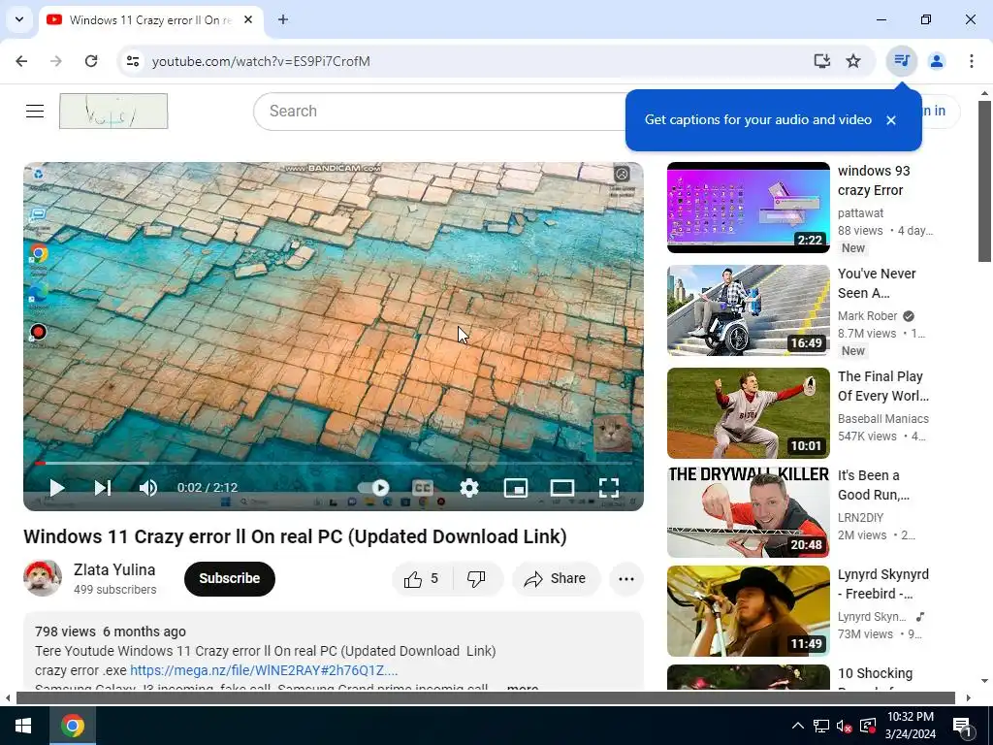The width and height of the screenshot is (993, 745).
Task: Click the horizontal page scrollbar
Action: click(x=485, y=698)
